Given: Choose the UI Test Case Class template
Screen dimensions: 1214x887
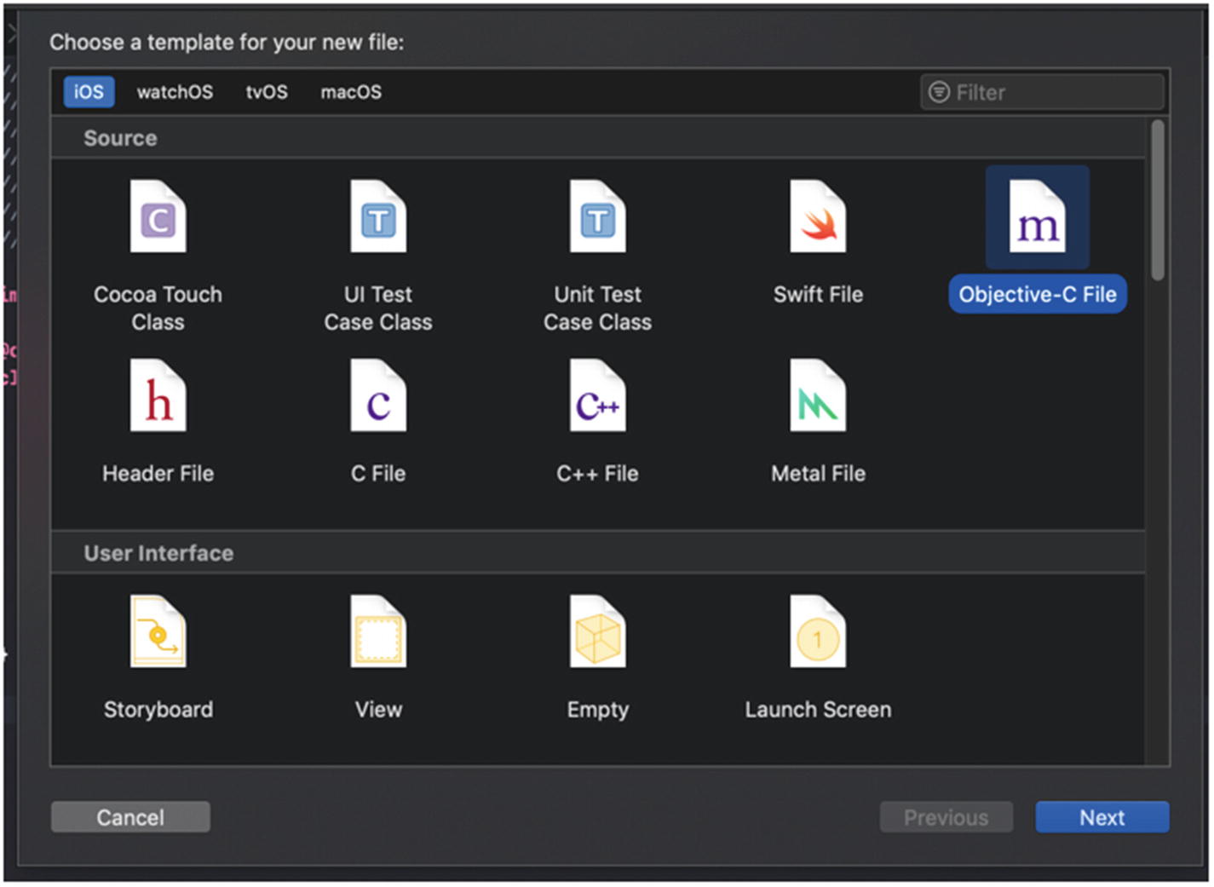Looking at the screenshot, I should click(377, 218).
